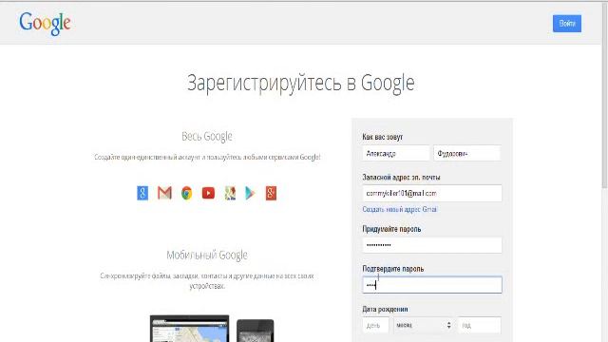Click the Google logo in the header

coord(45,24)
